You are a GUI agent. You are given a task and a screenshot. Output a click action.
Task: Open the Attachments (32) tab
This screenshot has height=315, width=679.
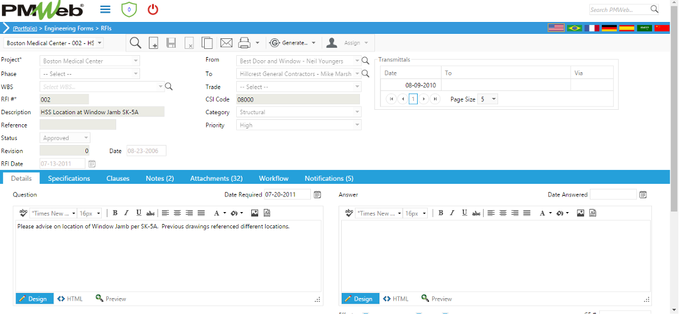pos(216,178)
